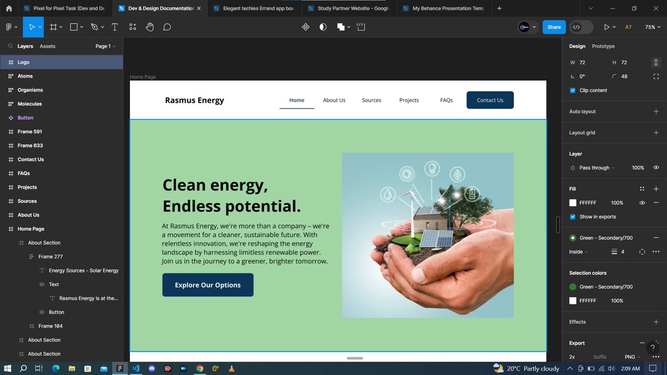Viewport: 667px width, 375px height.
Task: Click the fill styles four-dots icon
Action: point(642,189)
